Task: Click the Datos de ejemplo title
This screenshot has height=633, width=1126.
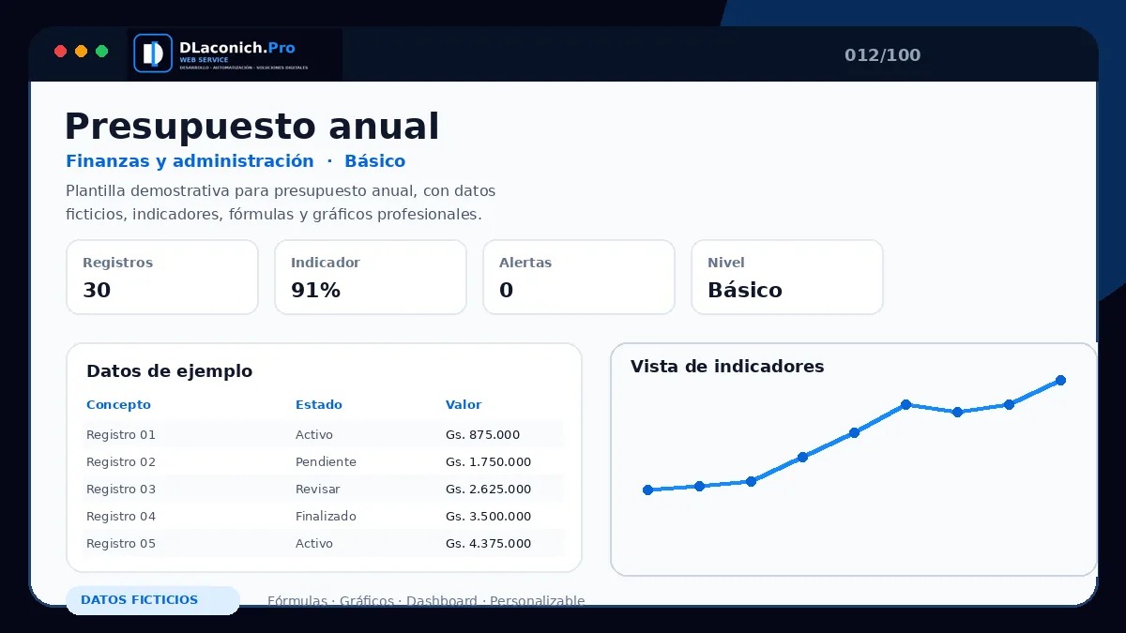Action: (169, 371)
